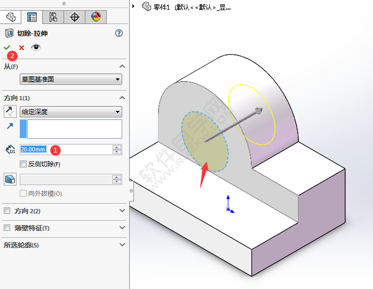Enable the 向外拔模(O) checkbox

pyautogui.click(x=23, y=194)
